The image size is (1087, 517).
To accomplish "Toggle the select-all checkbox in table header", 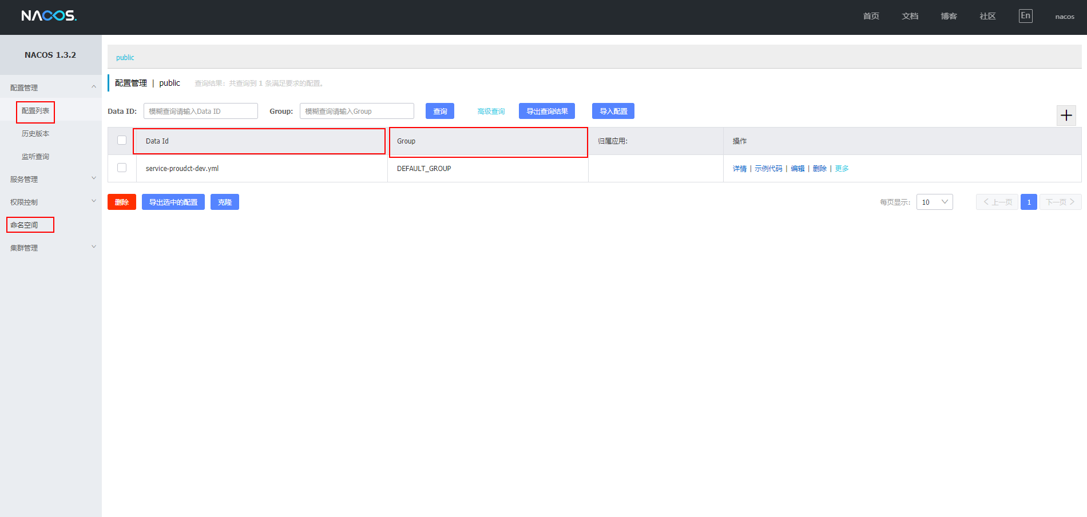I will (122, 141).
